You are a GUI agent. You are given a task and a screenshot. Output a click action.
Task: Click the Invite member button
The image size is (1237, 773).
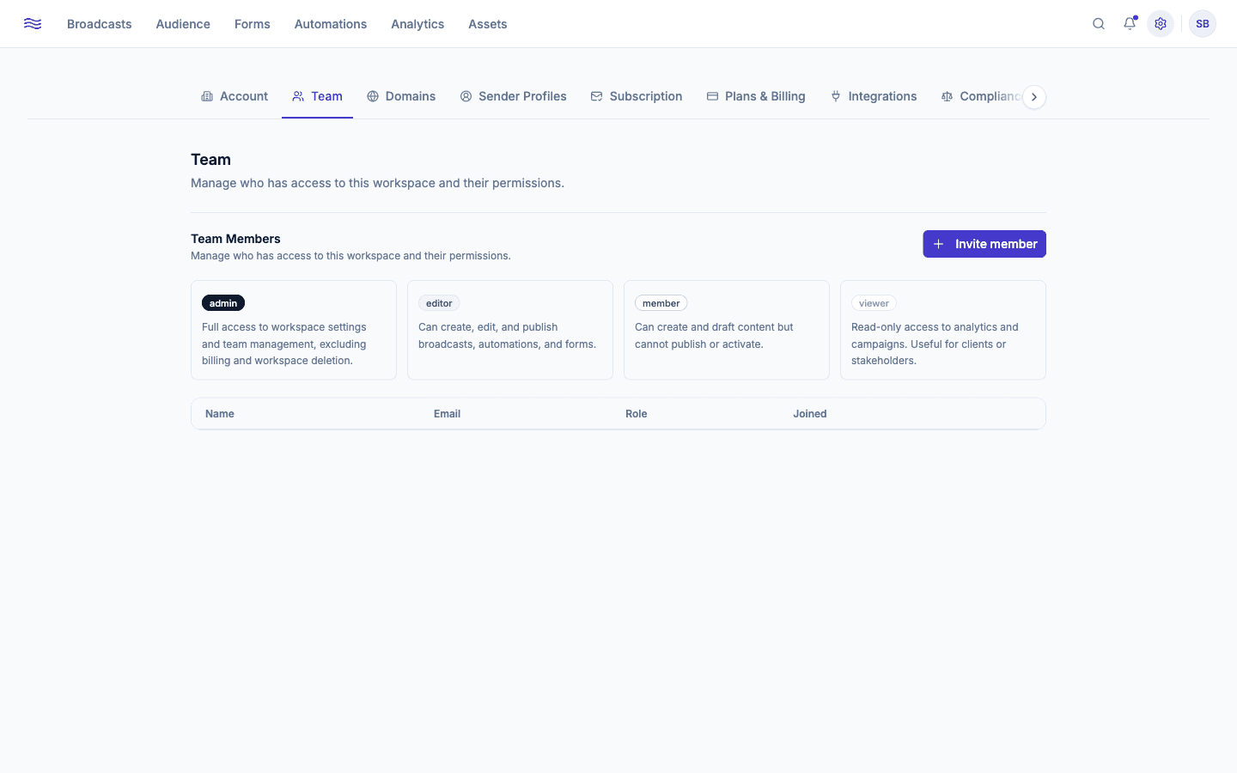984,244
